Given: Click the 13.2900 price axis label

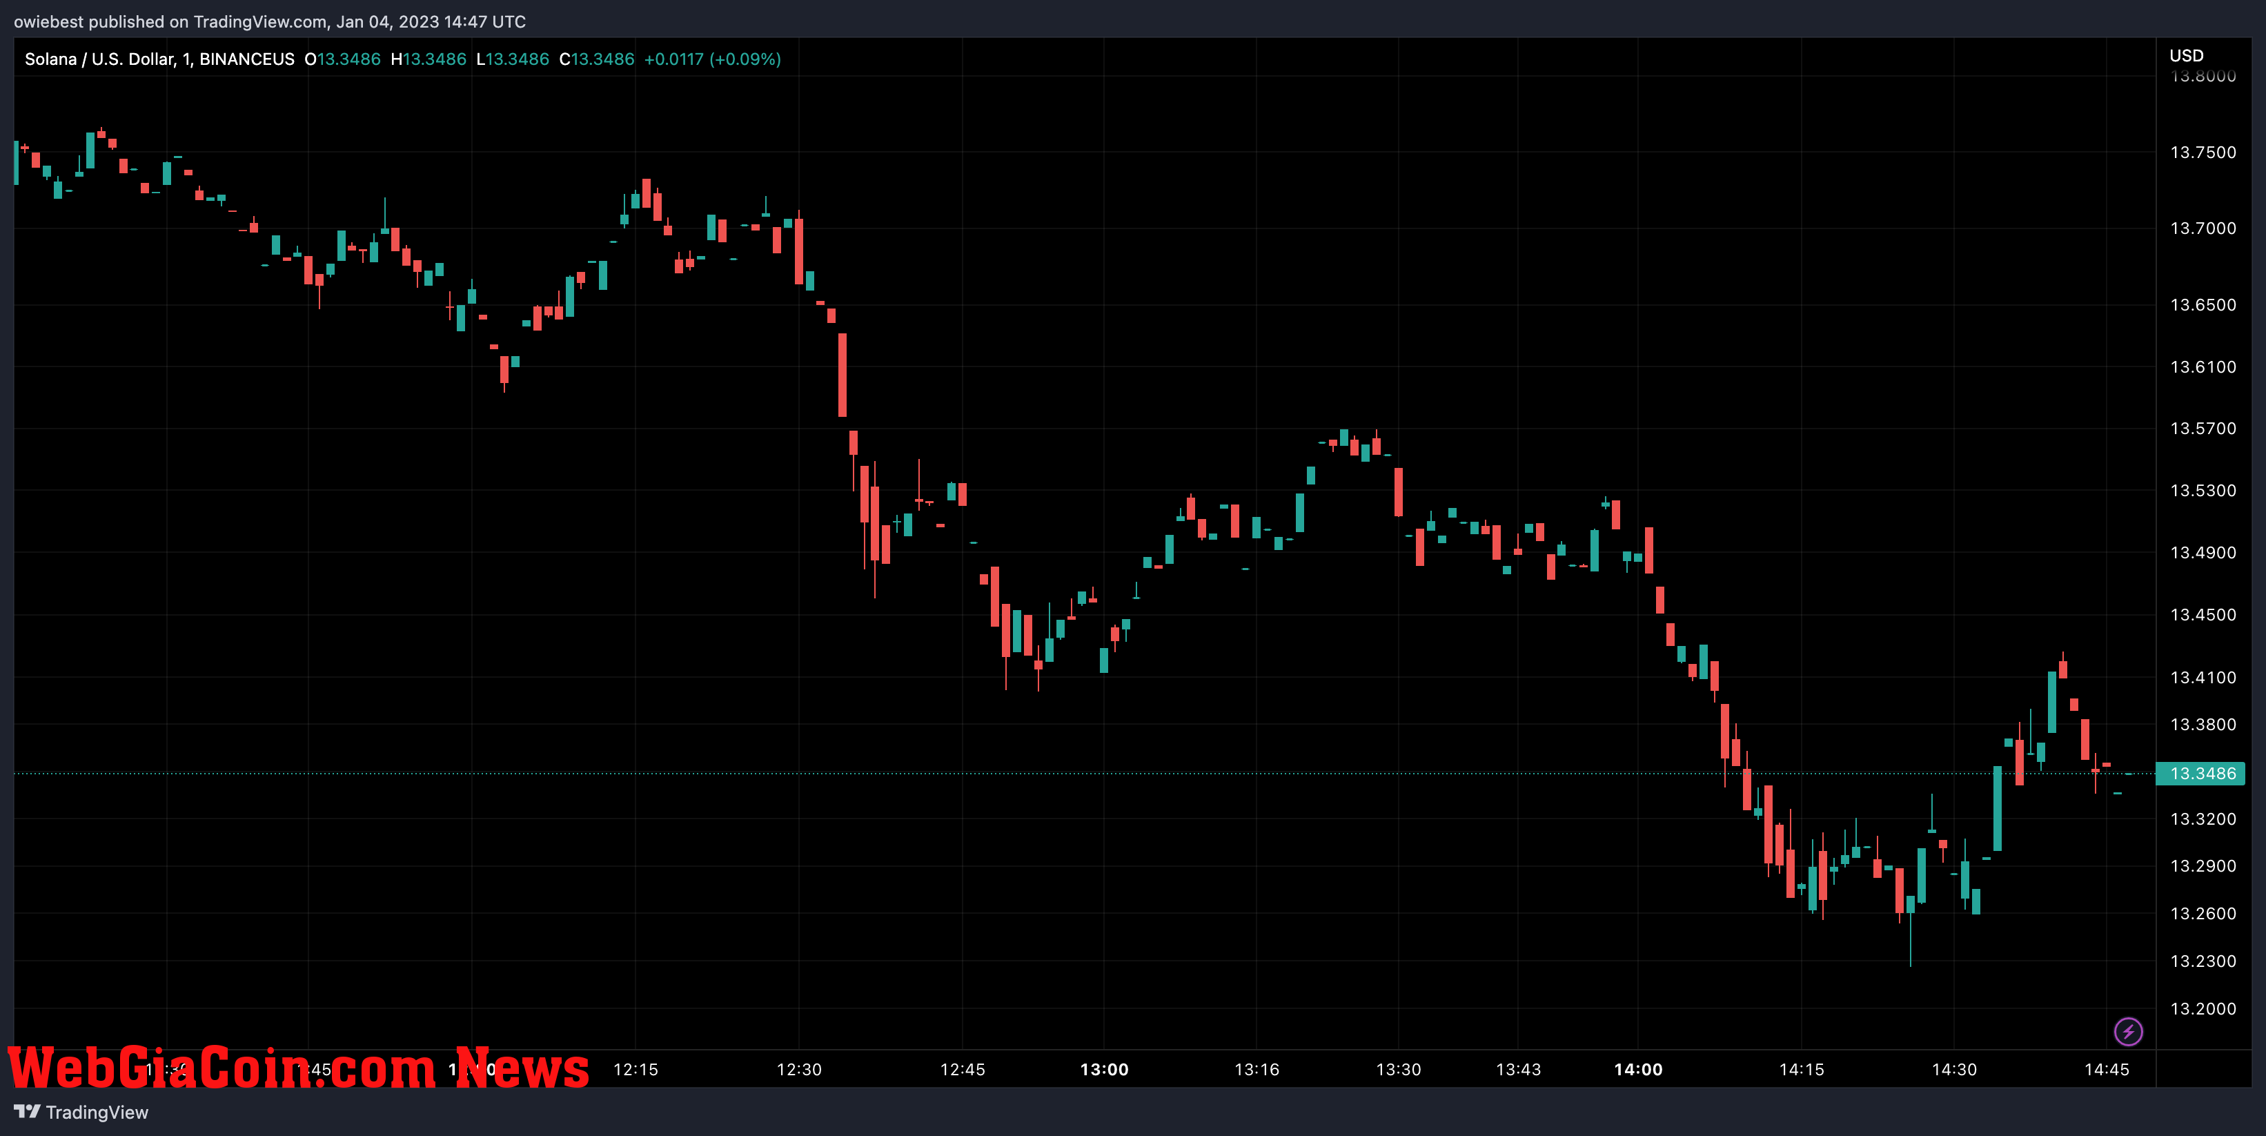Looking at the screenshot, I should [x=2203, y=866].
